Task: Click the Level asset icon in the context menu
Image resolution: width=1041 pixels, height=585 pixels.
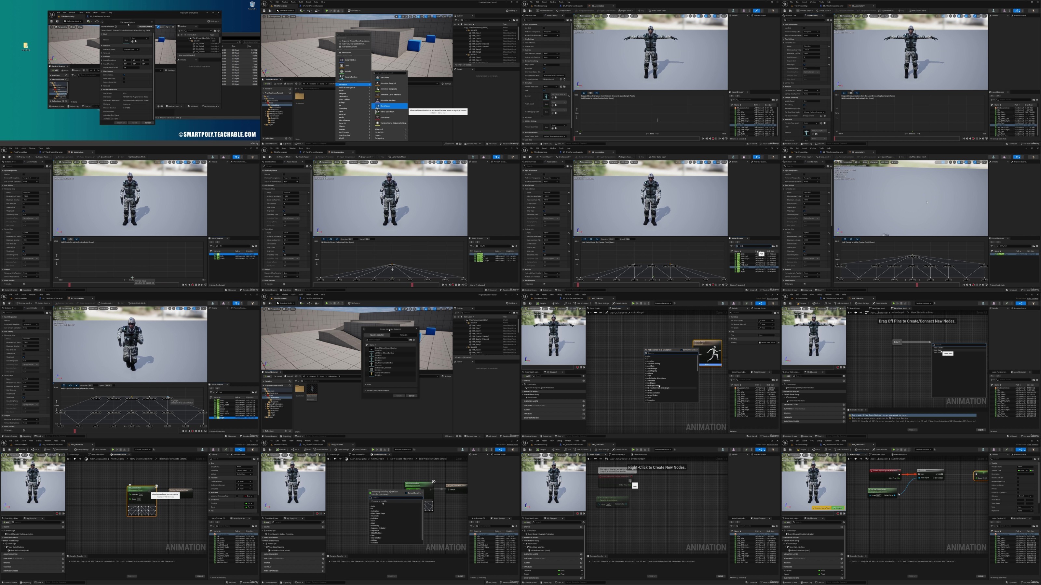Action: tap(342, 66)
